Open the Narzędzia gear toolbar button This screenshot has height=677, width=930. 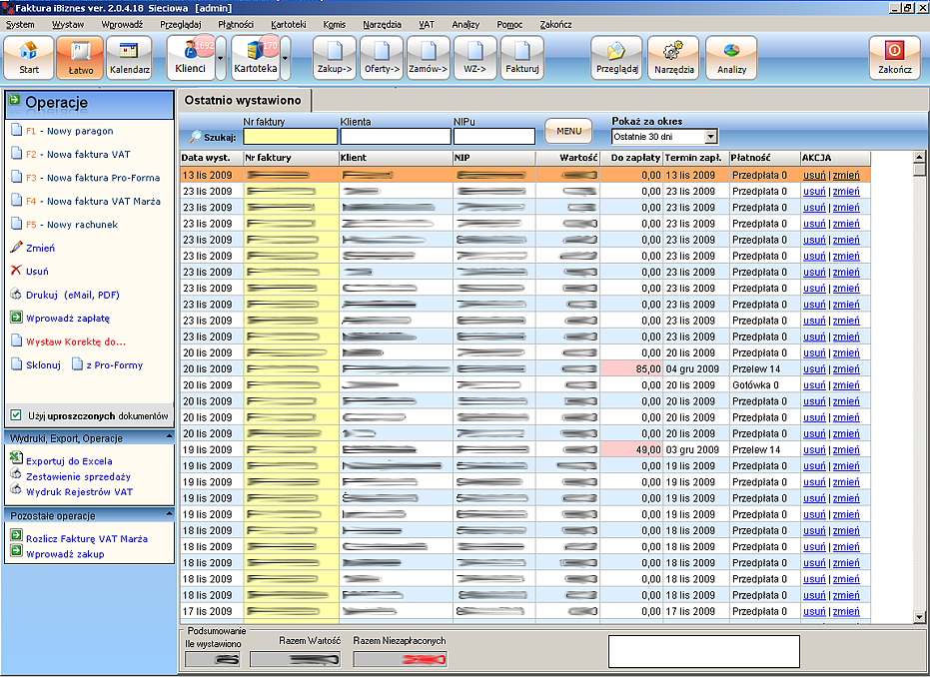tap(673, 58)
